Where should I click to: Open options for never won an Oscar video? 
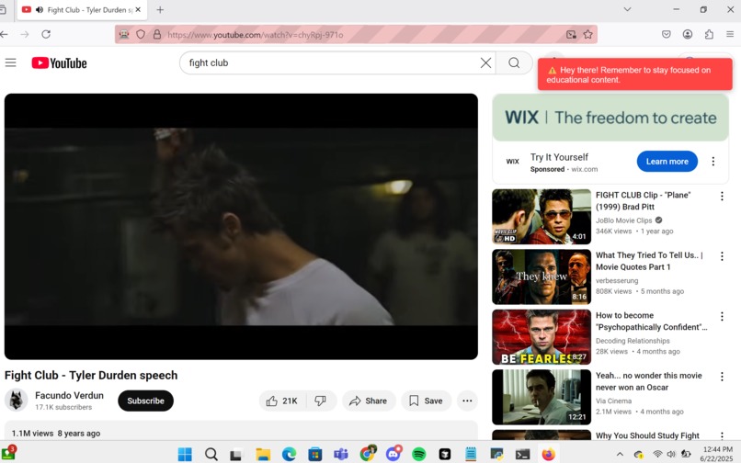pos(722,377)
